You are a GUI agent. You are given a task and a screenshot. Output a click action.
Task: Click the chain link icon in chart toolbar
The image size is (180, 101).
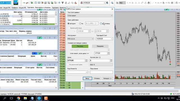(x=169, y=3)
